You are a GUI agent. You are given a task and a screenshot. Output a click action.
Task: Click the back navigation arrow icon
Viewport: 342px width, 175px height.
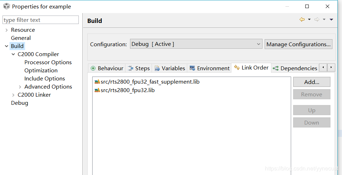[302, 20]
